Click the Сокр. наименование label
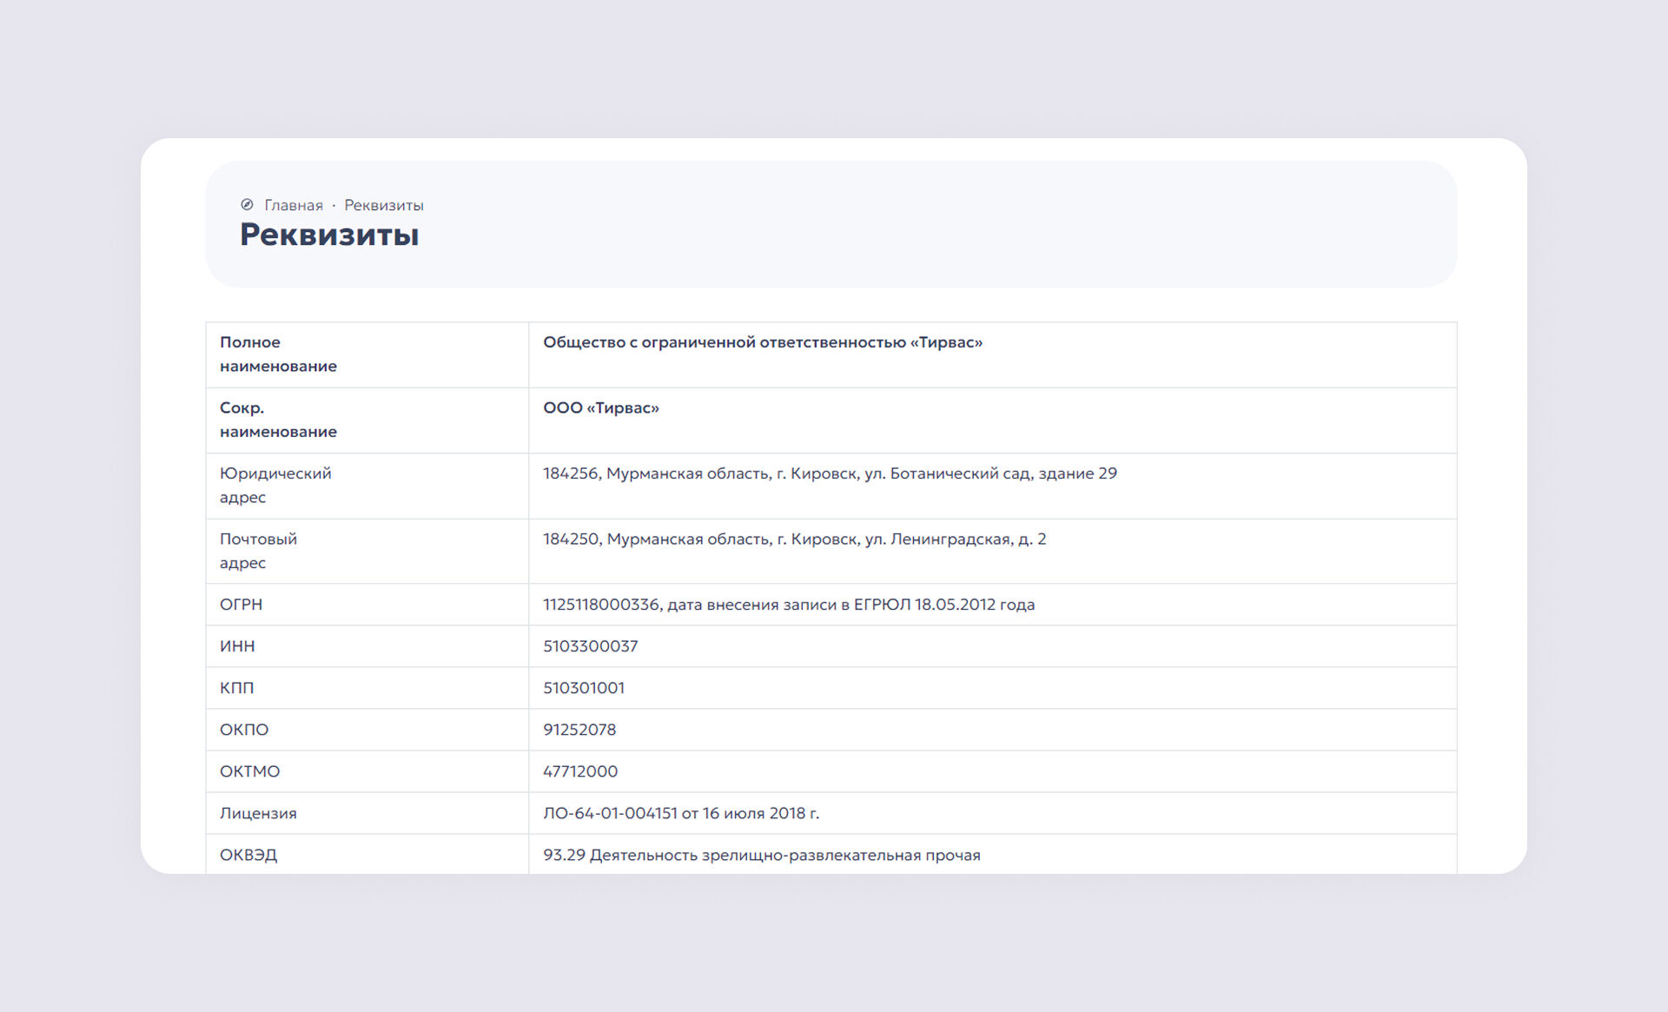 tap(278, 420)
